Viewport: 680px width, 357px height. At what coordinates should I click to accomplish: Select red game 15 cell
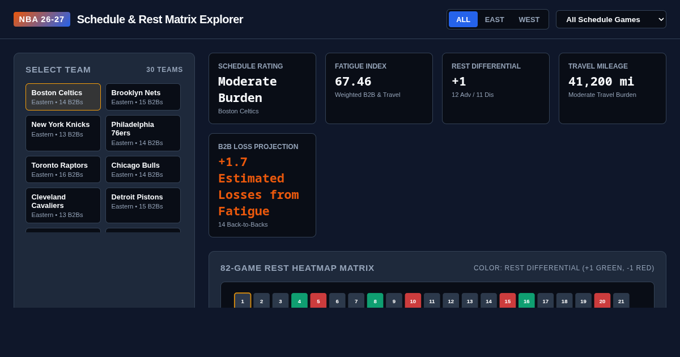pos(508,301)
